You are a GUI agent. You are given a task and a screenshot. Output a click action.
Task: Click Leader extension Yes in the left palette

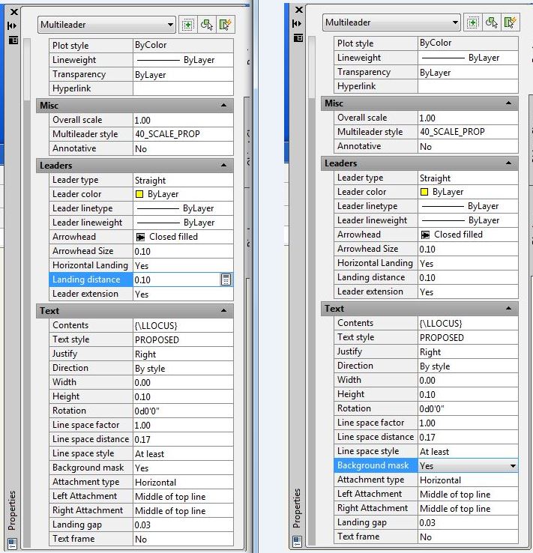183,294
